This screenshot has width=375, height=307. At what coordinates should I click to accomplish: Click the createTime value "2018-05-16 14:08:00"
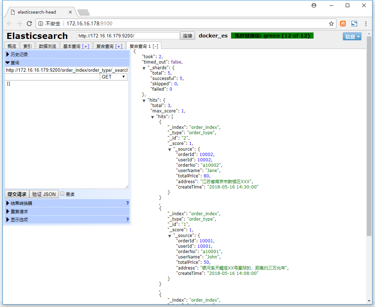click(233, 273)
